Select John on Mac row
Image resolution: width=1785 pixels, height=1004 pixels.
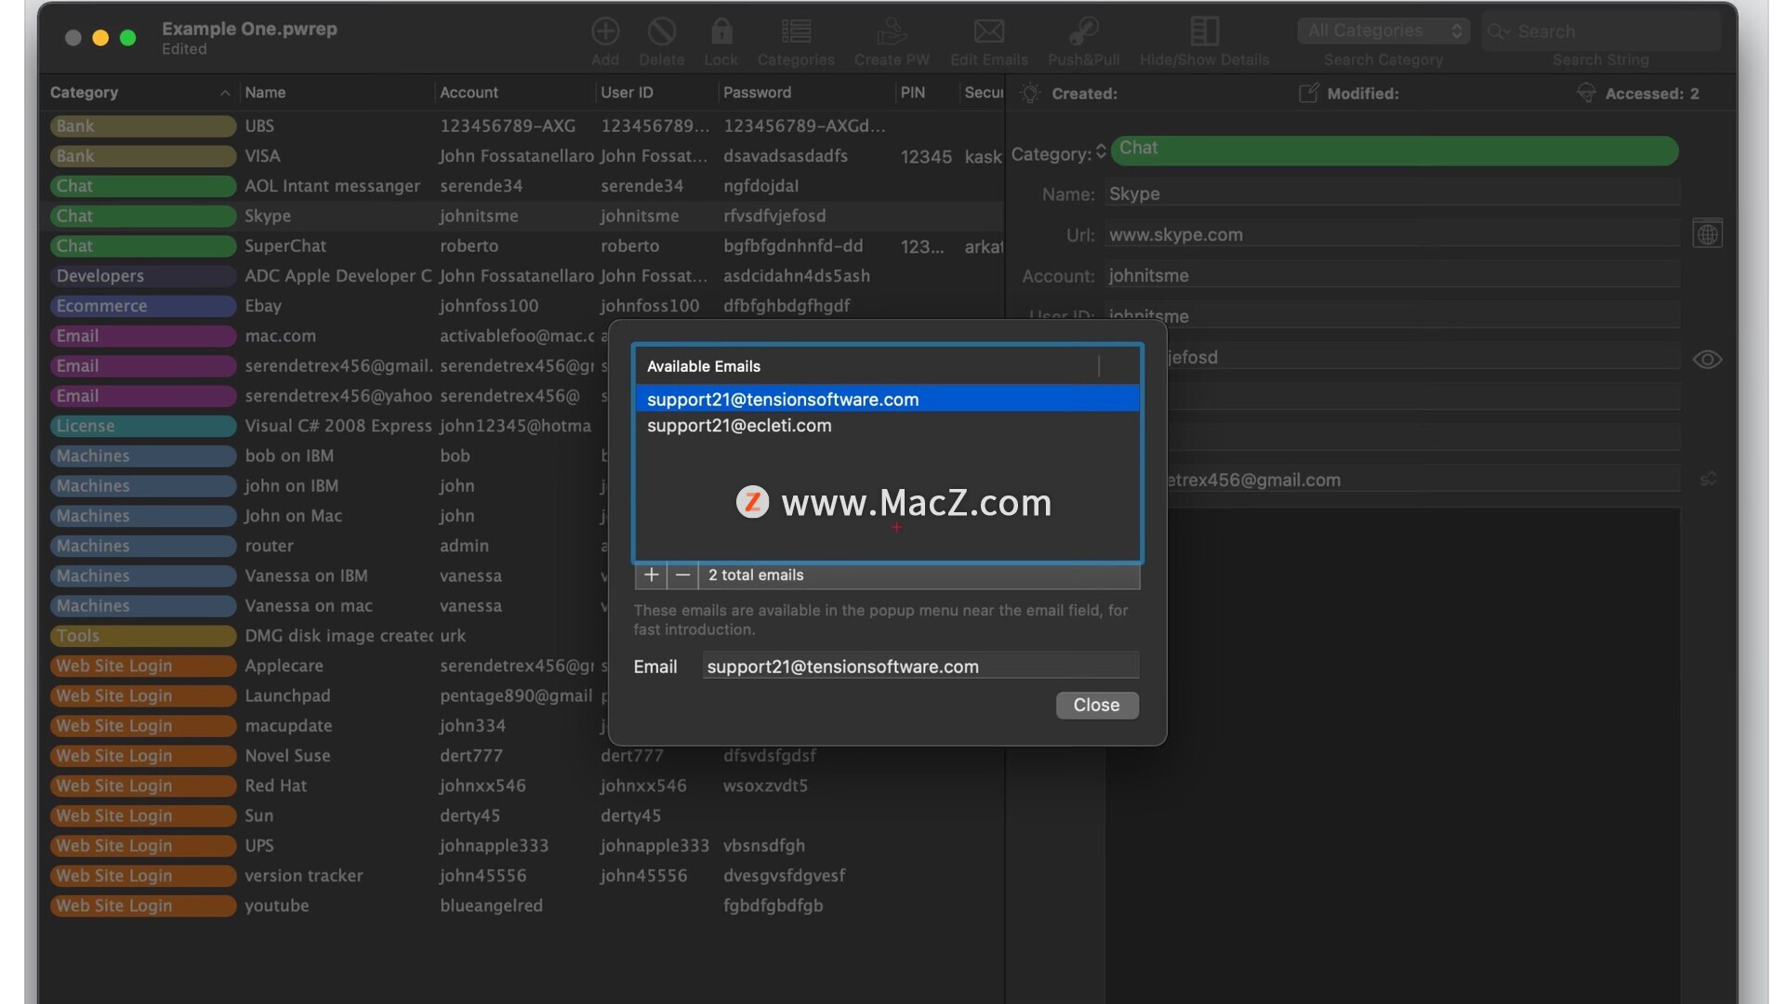(325, 515)
